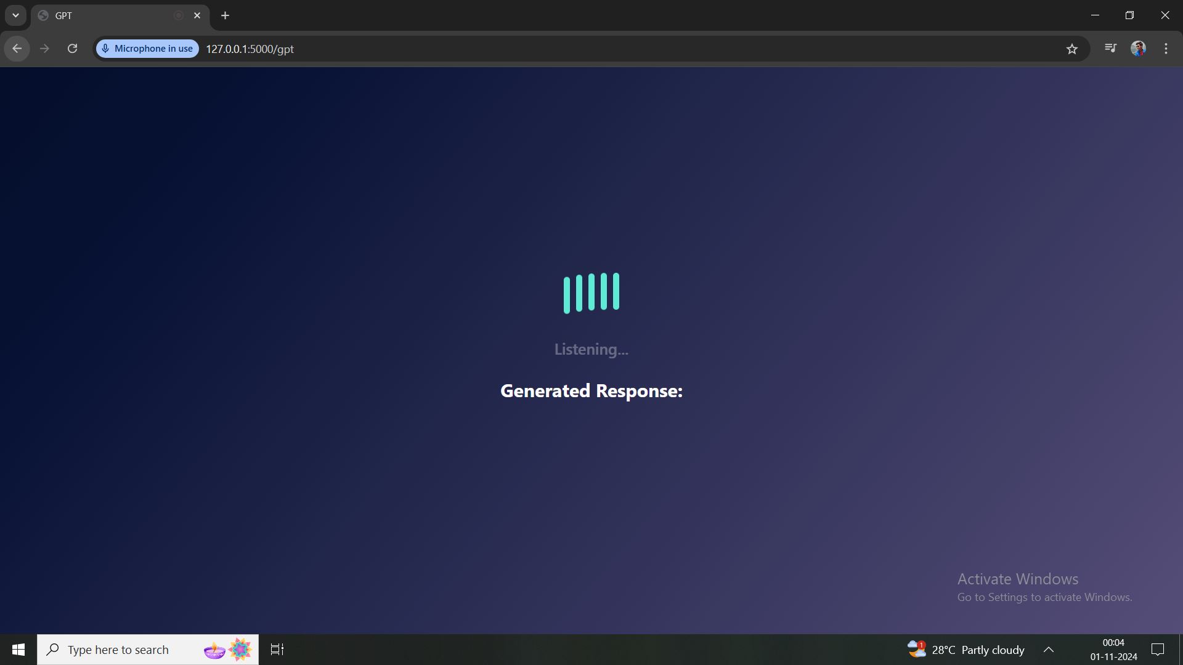This screenshot has width=1183, height=665.
Task: Show hidden system tray icons
Action: [x=1049, y=650]
